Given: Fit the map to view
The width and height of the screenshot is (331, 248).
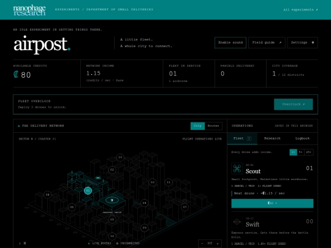Looking at the screenshot, I should coord(210,243).
